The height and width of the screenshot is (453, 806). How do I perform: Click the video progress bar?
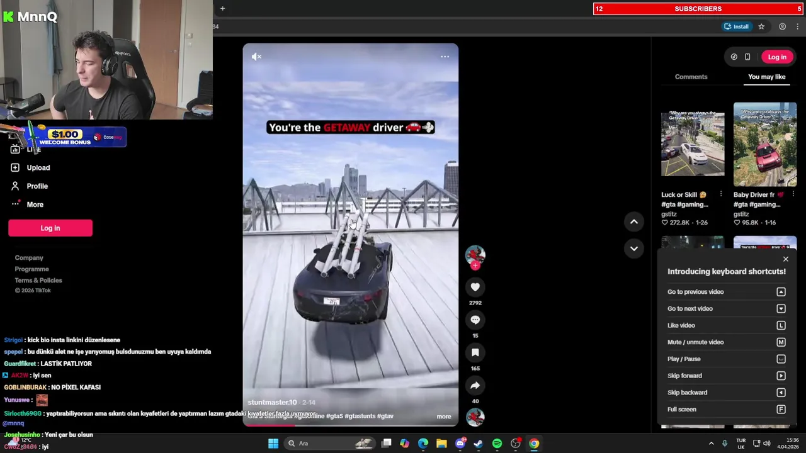351,425
